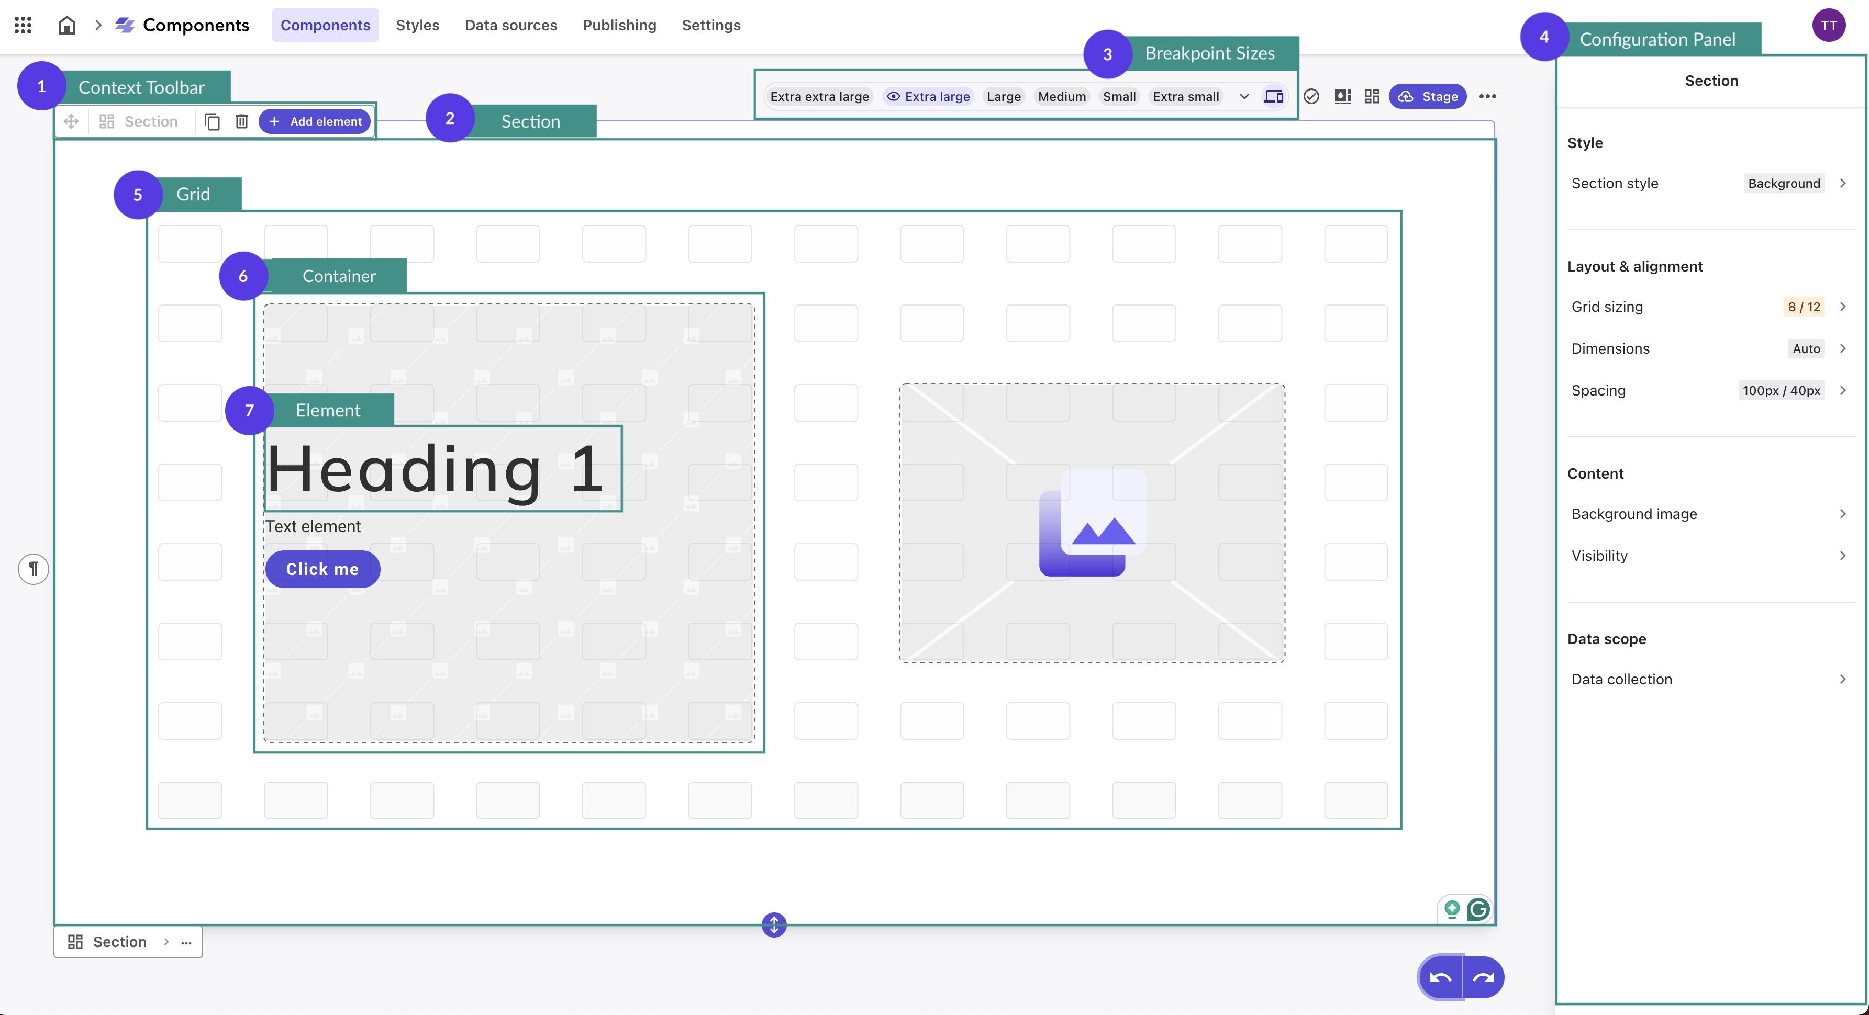Open ellipsis menu in bottom breadcrumb
The width and height of the screenshot is (1869, 1015).
186,942
